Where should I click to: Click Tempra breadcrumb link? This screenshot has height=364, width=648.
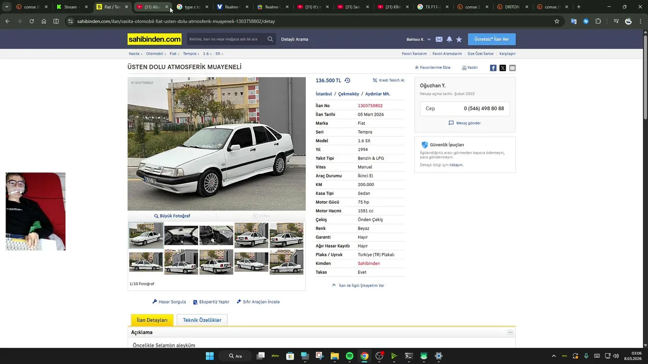pyautogui.click(x=189, y=54)
